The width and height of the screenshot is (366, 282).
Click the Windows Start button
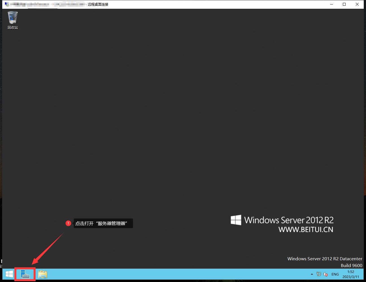(x=9, y=274)
